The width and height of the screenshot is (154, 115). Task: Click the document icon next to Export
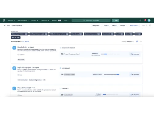click(150, 25)
